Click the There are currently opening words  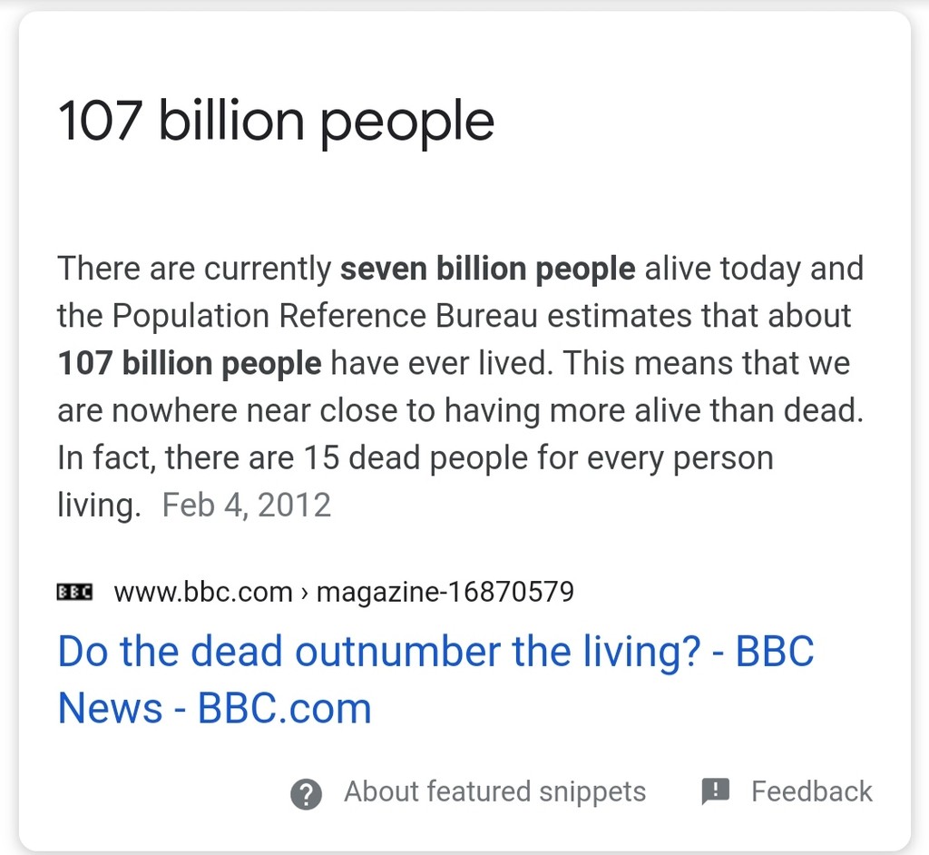[194, 269]
